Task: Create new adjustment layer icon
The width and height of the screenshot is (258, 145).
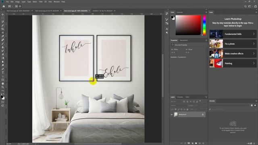Action: 192,143
